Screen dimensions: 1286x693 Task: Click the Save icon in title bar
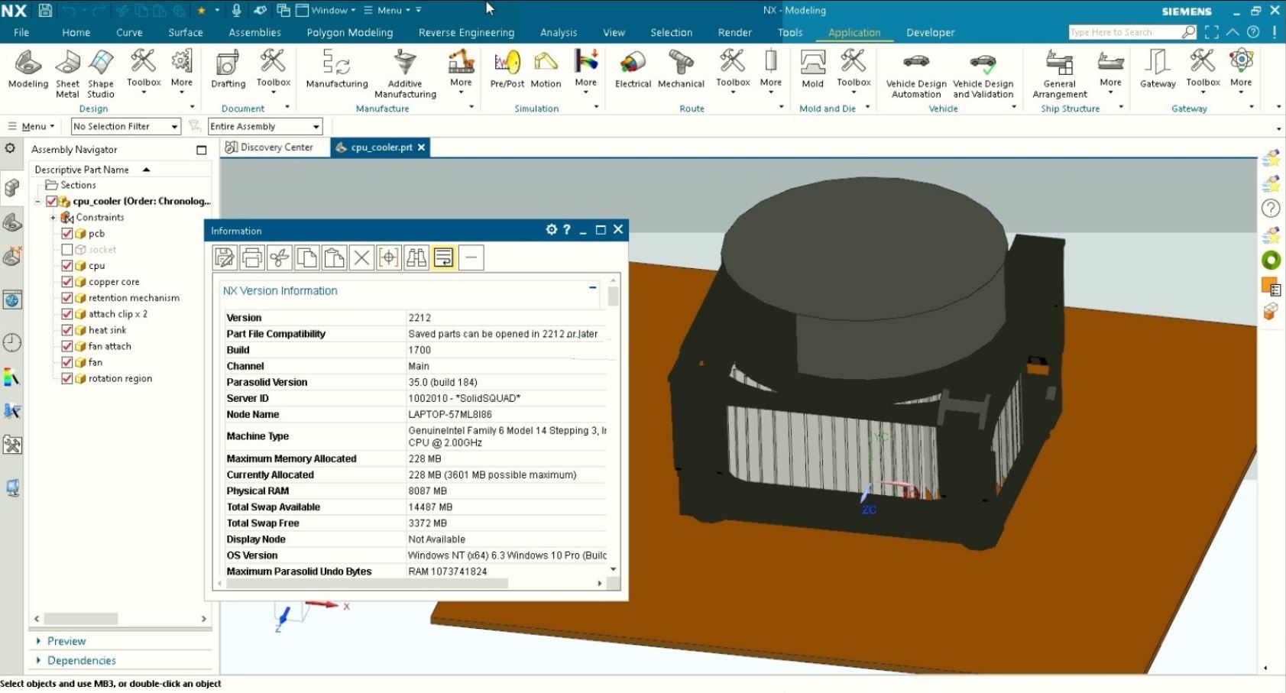tap(45, 10)
